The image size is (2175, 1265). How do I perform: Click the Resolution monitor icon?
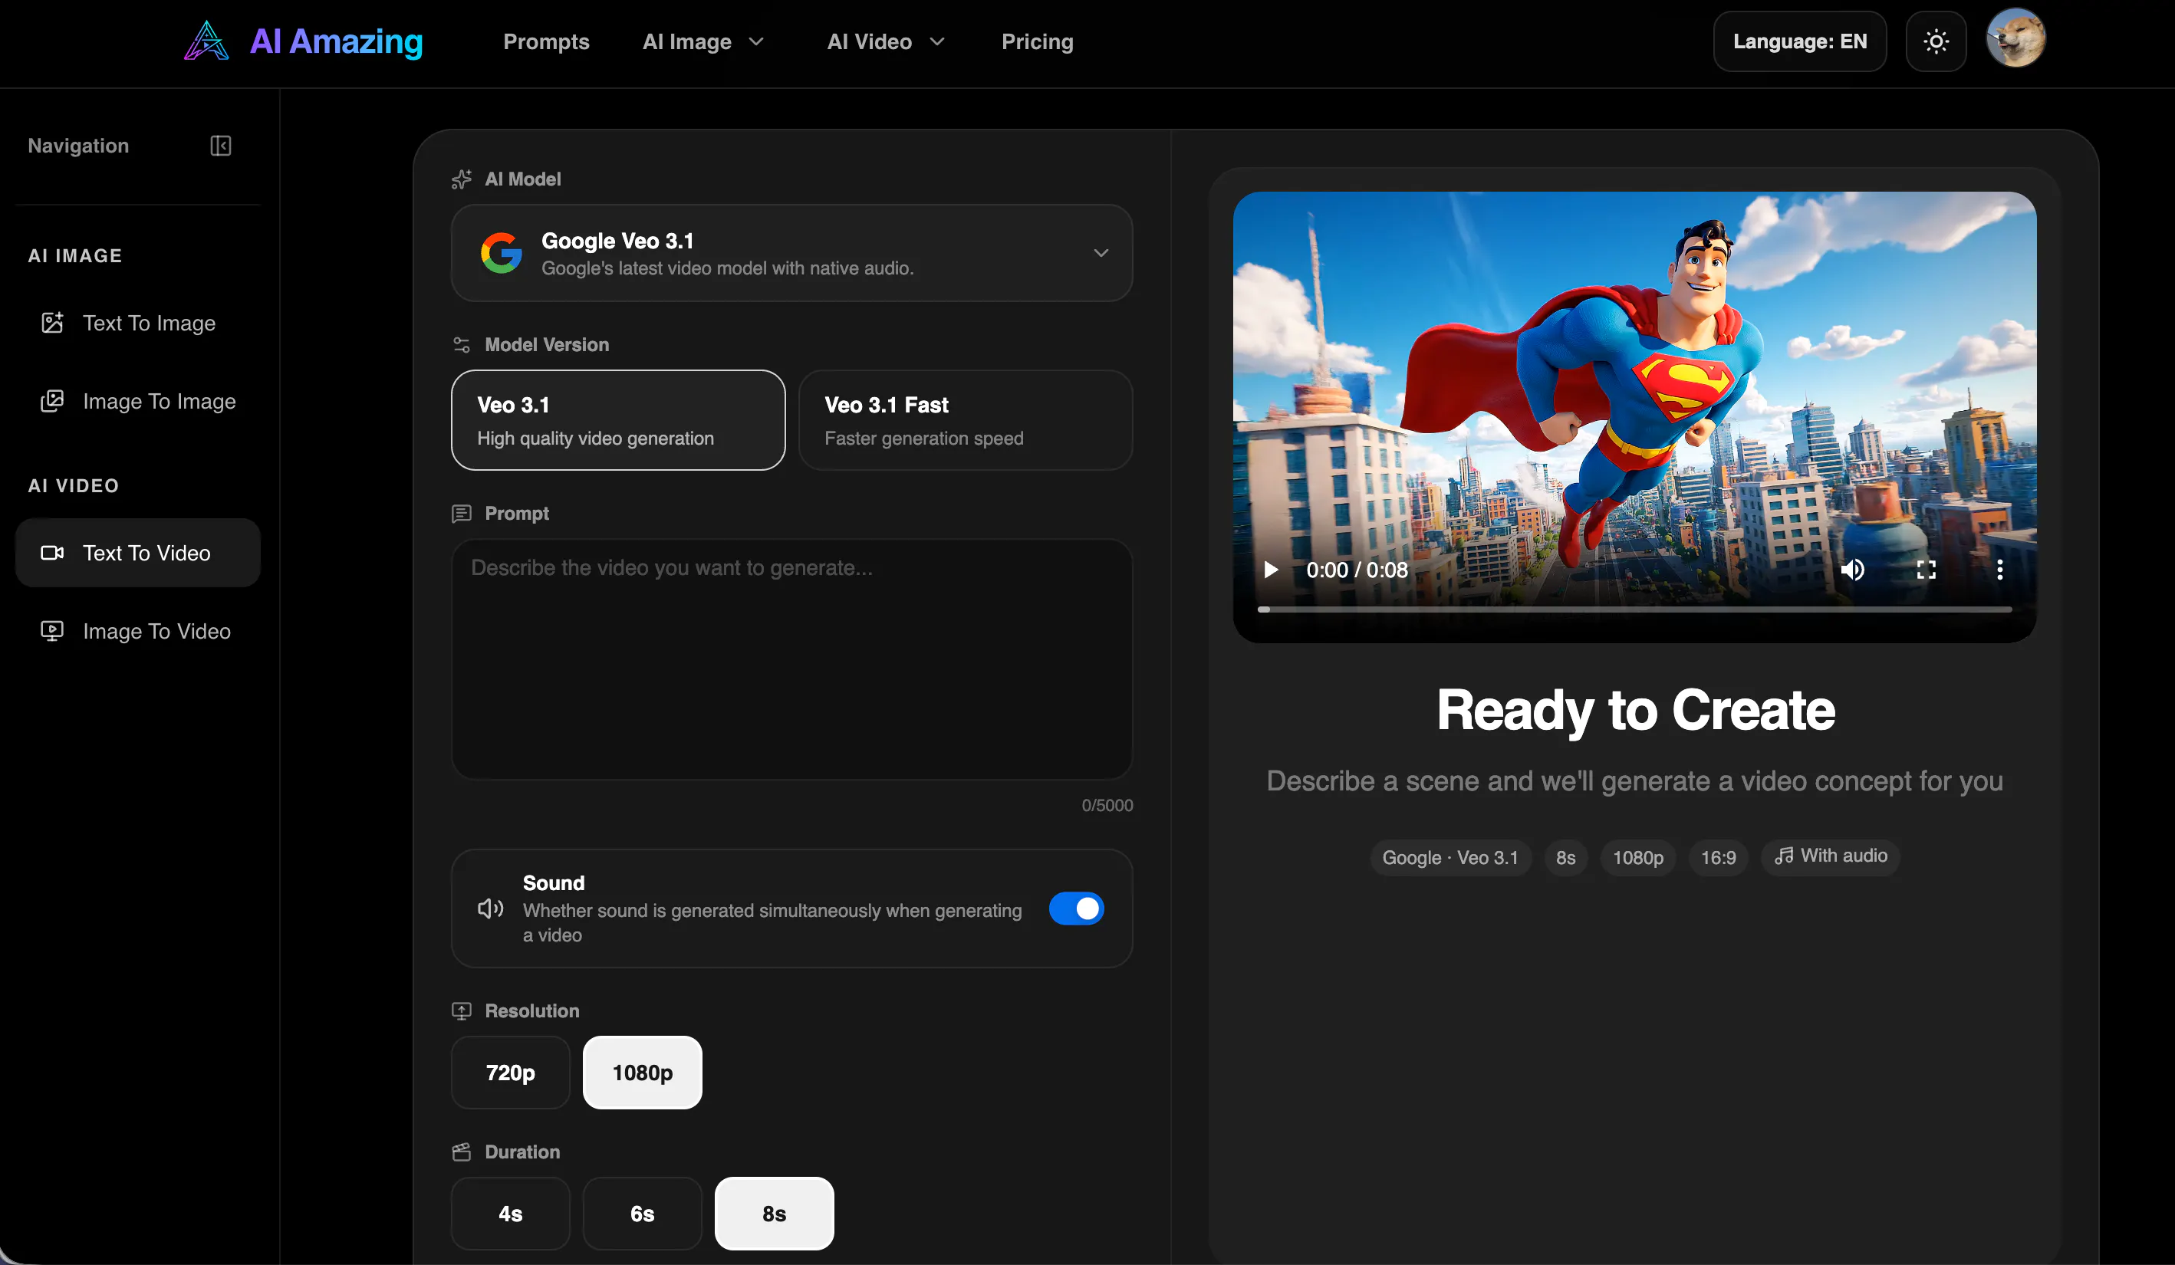(x=462, y=1011)
